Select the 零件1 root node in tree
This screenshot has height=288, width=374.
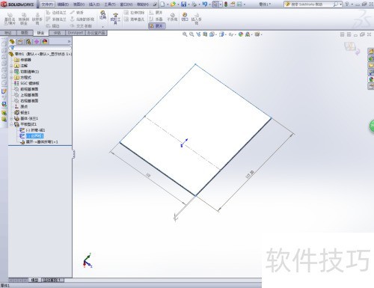[x=40, y=54]
